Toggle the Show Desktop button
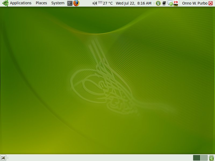Viewport: 215px width, 161px height. 3,158
